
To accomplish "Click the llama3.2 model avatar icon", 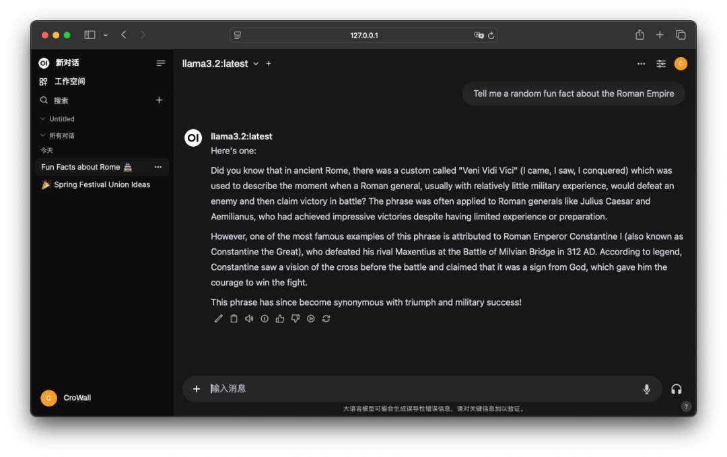I will click(x=193, y=138).
